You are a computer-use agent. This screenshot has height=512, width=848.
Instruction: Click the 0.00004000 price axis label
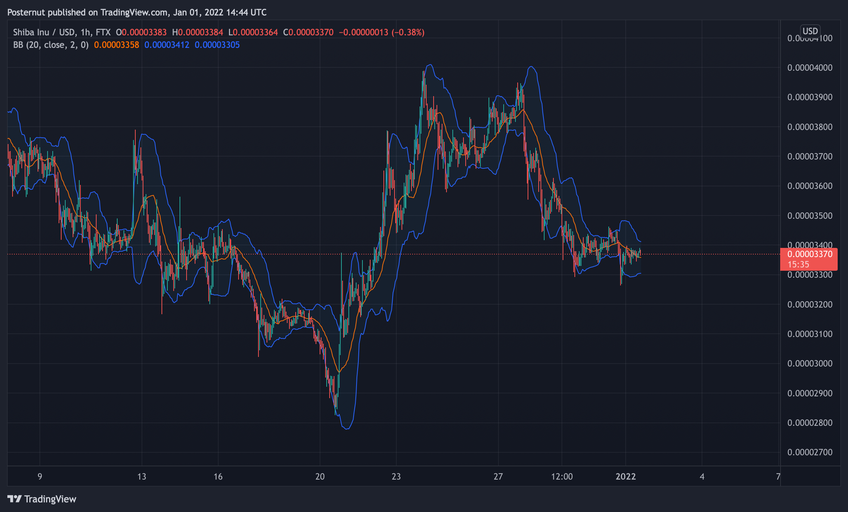tap(810, 68)
